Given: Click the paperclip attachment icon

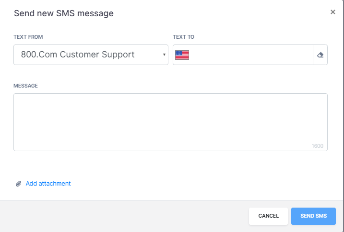Looking at the screenshot, I should 18,184.
